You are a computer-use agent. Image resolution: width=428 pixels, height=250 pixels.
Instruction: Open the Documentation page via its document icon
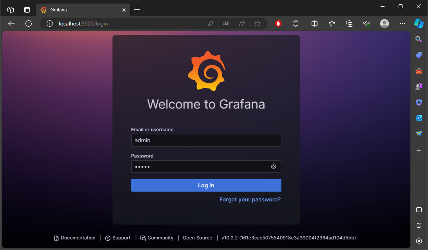click(55, 238)
